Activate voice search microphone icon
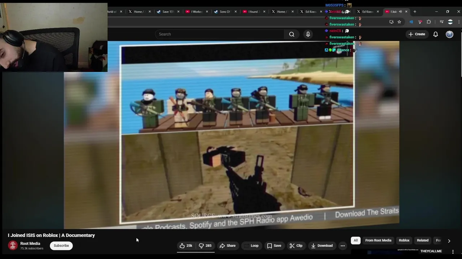This screenshot has width=462, height=259. [308, 34]
